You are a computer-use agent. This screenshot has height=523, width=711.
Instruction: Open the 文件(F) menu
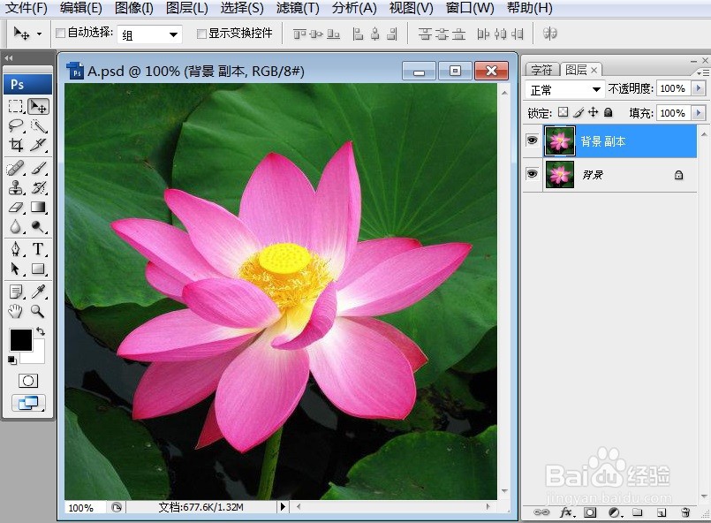point(26,8)
